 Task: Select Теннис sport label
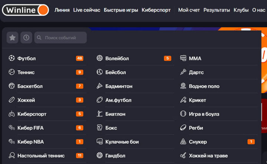pyautogui.click(x=26, y=72)
